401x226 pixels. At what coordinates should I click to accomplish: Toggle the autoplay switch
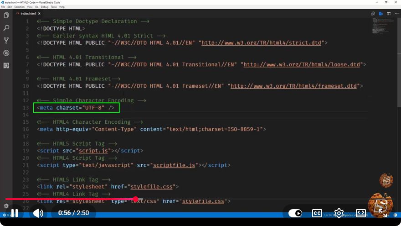point(295,213)
